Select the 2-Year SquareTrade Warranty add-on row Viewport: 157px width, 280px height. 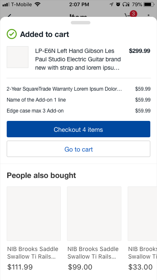point(79,89)
